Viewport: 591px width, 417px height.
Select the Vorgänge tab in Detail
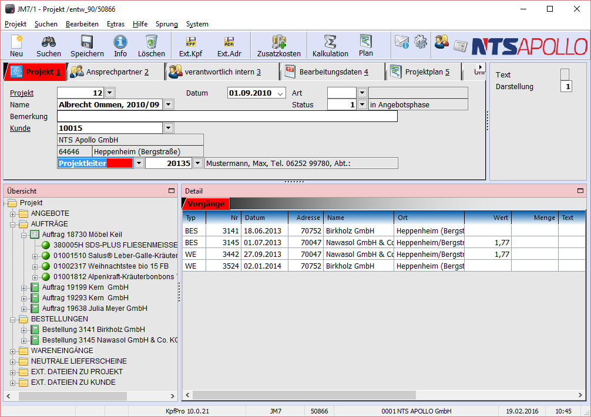[x=206, y=204]
